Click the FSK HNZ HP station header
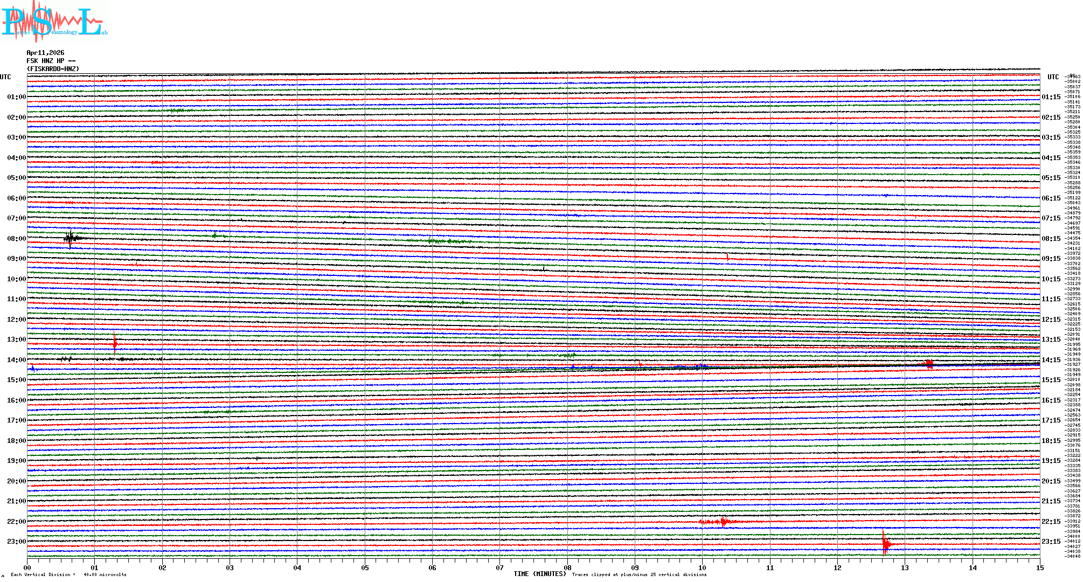 51,61
